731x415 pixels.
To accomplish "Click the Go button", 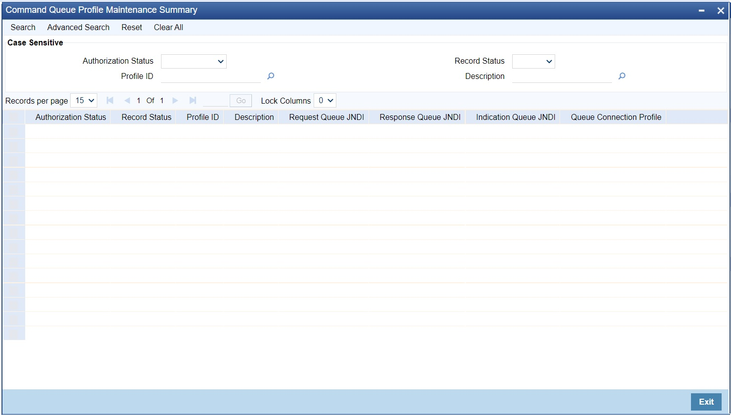I will click(x=241, y=101).
